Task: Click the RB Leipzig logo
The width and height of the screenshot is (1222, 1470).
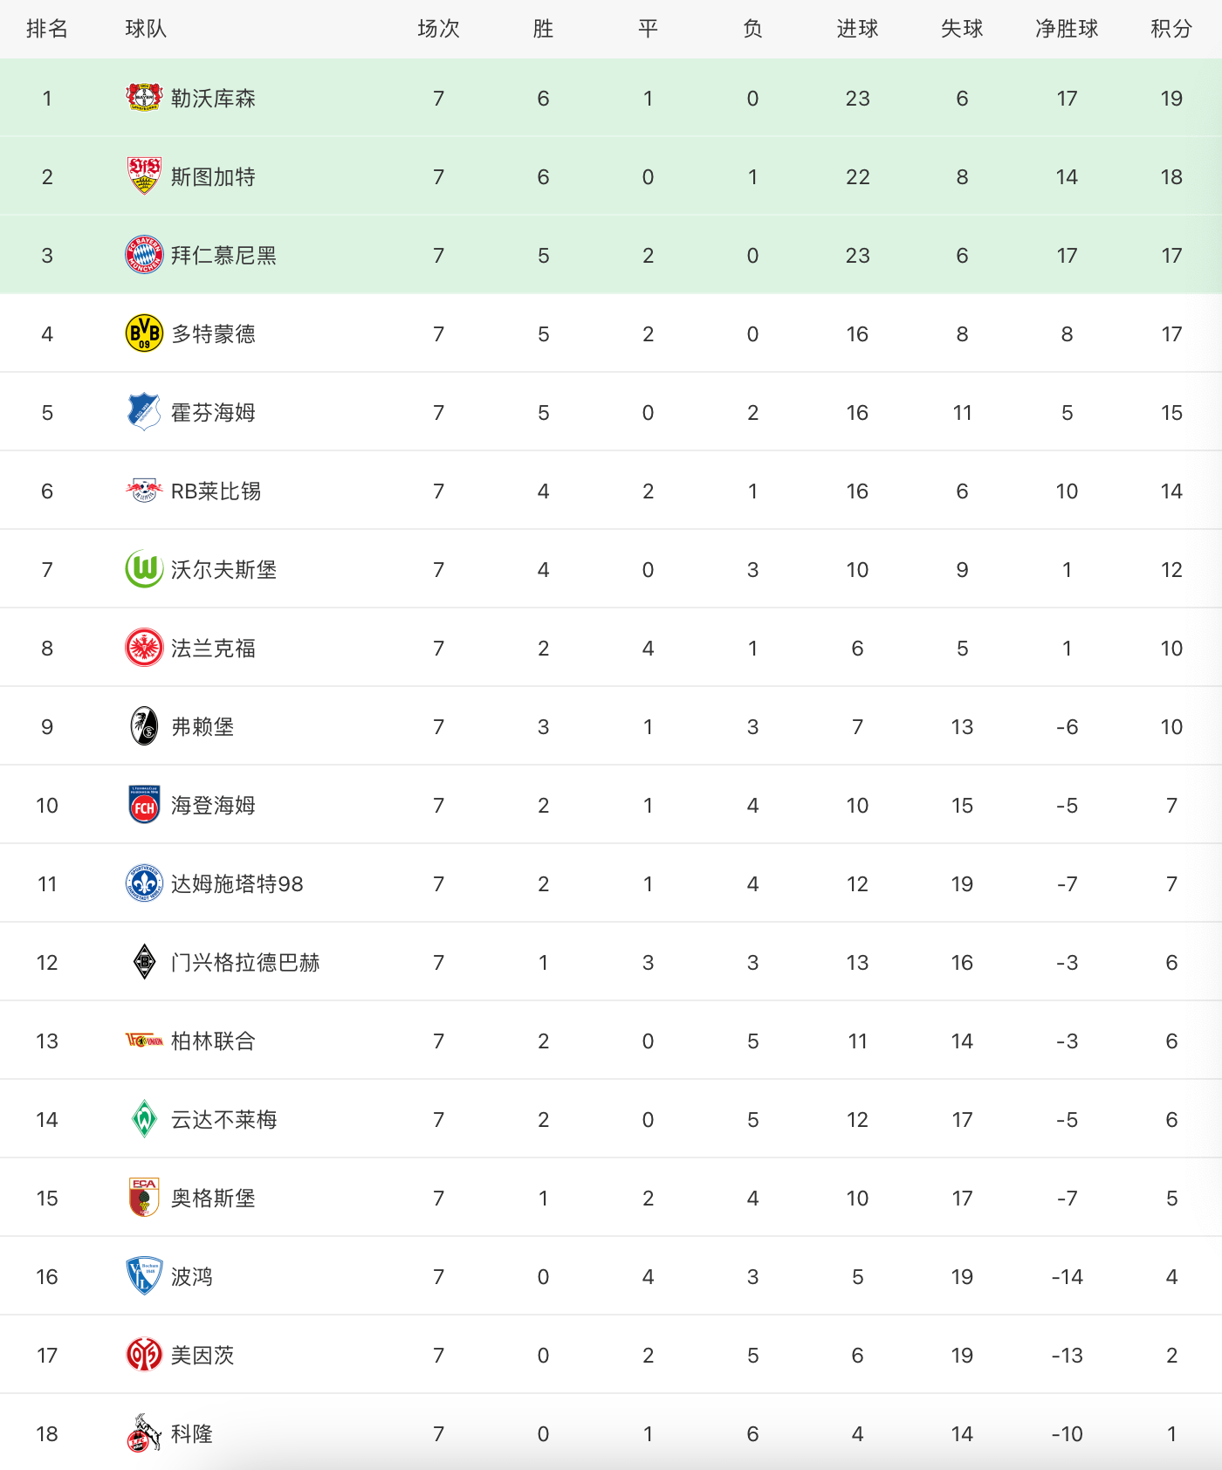Action: 144,490
